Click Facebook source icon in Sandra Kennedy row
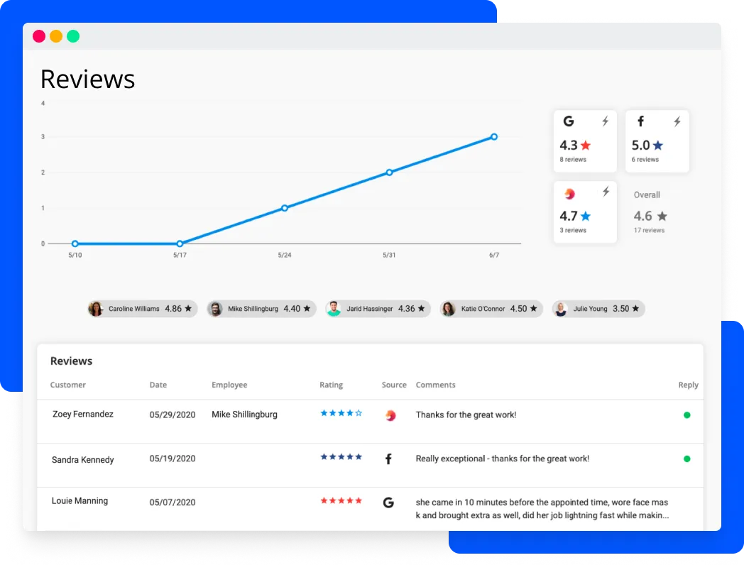 388,459
